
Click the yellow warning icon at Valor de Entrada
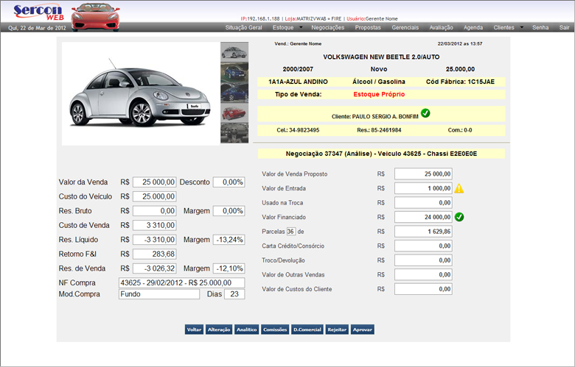coord(459,188)
